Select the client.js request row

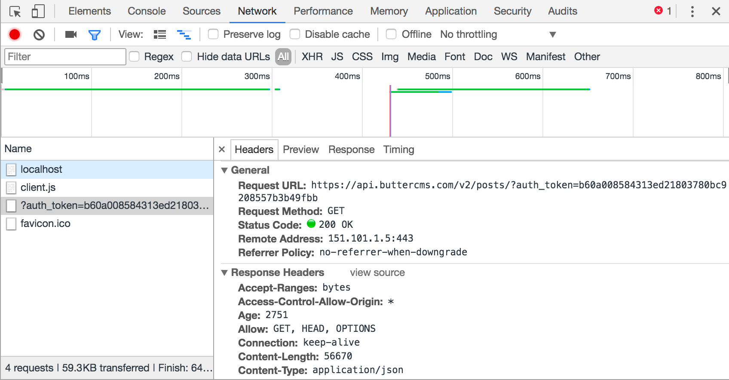(38, 187)
